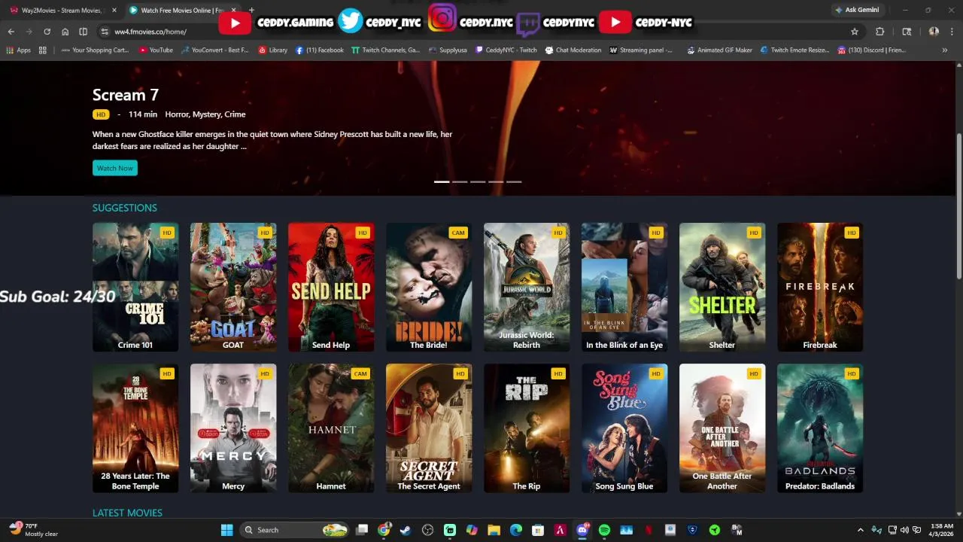The height and width of the screenshot is (542, 963).
Task: Open One Battle After Another poster
Action: coord(722,428)
